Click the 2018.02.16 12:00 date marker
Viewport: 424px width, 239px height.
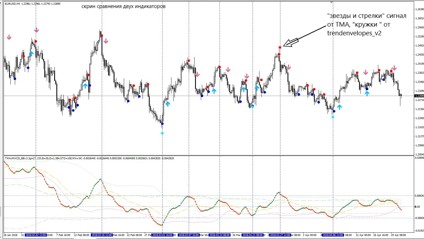pyautogui.click(x=102, y=235)
